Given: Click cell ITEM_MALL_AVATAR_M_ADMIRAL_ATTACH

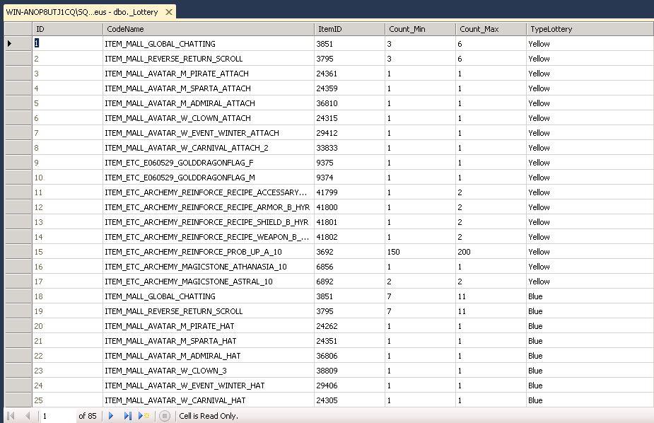Looking at the screenshot, I should click(208, 103).
